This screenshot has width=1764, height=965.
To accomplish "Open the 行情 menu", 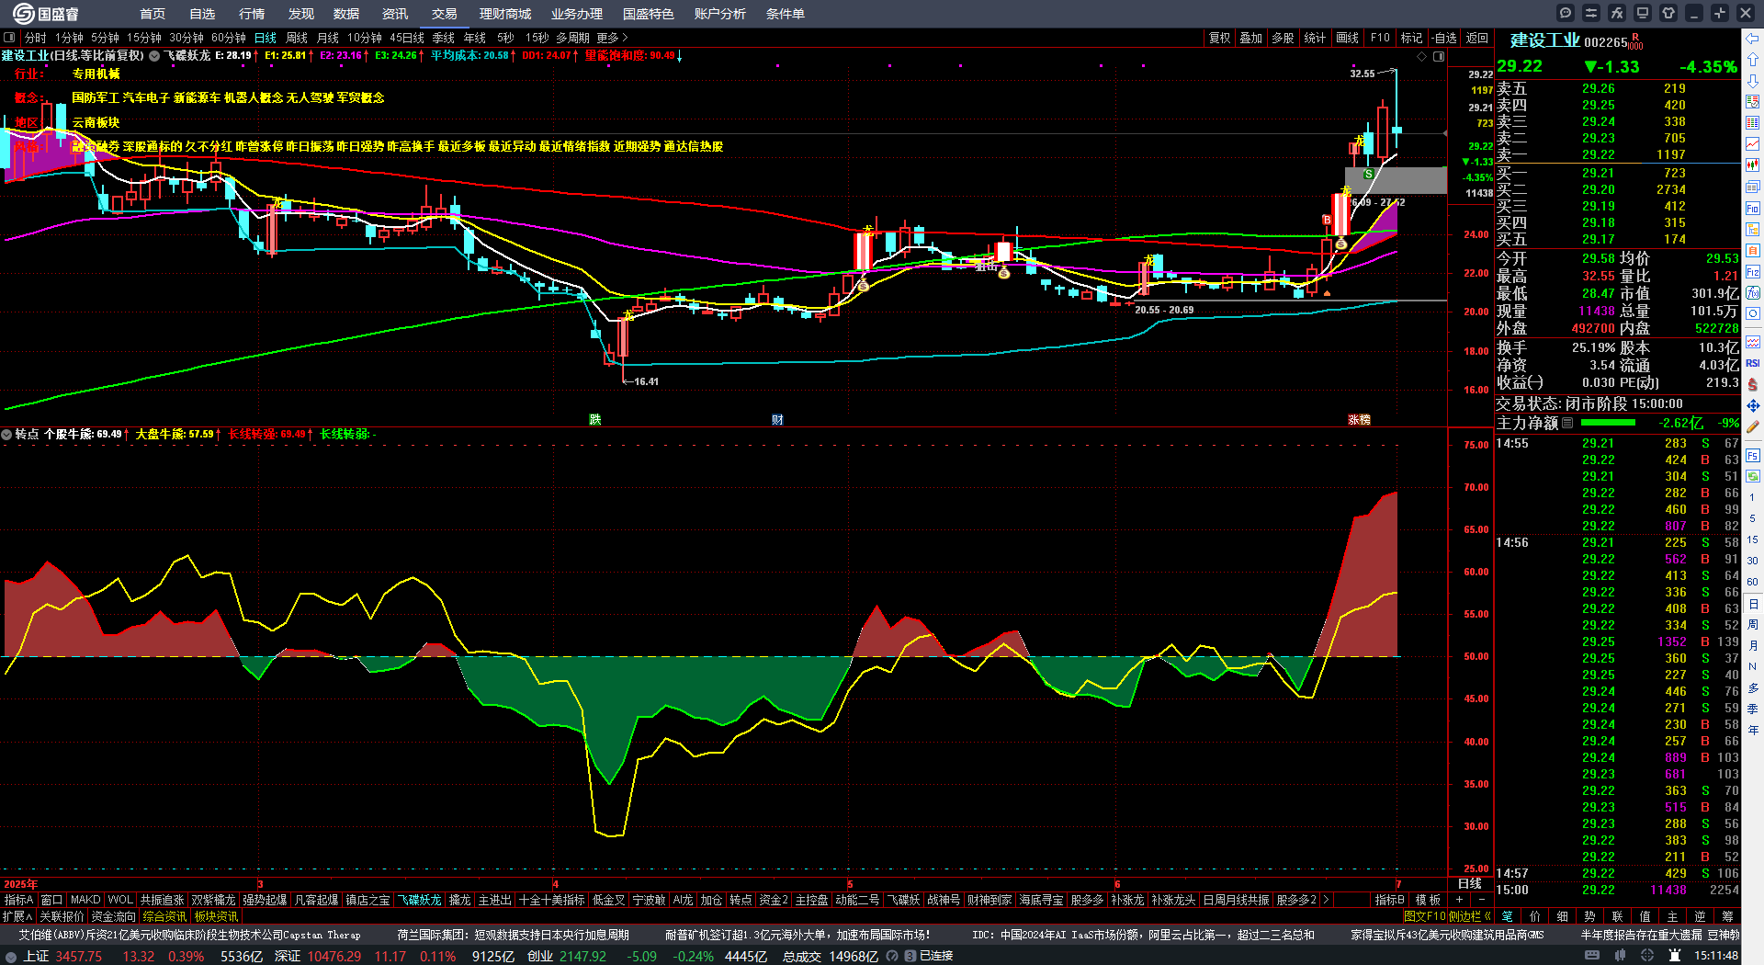I will (x=251, y=14).
